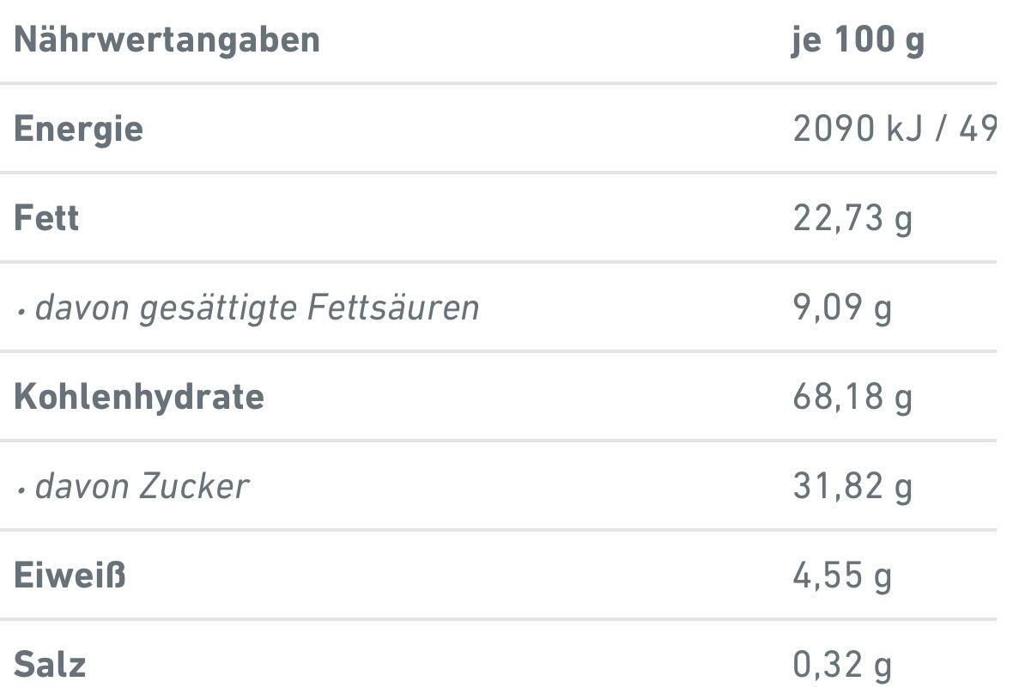Select the 'je 100 g' column header
This screenshot has height=700, width=1013.
(x=858, y=40)
